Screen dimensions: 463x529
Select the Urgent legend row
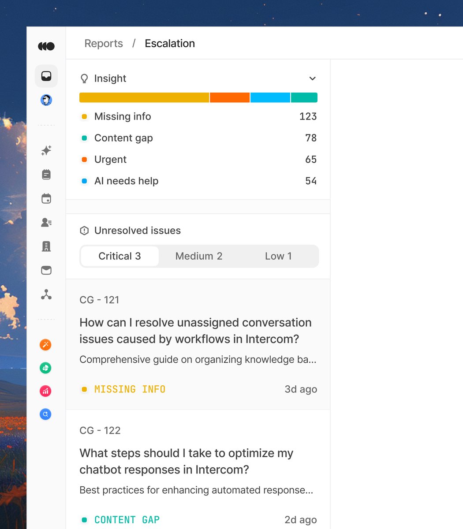click(x=198, y=160)
